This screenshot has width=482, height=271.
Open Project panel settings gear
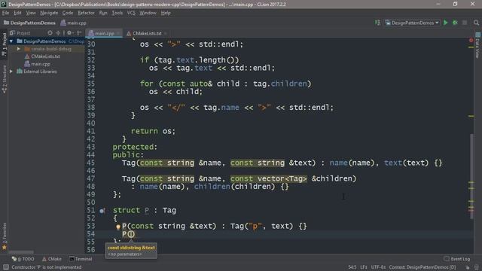pyautogui.click(x=69, y=33)
